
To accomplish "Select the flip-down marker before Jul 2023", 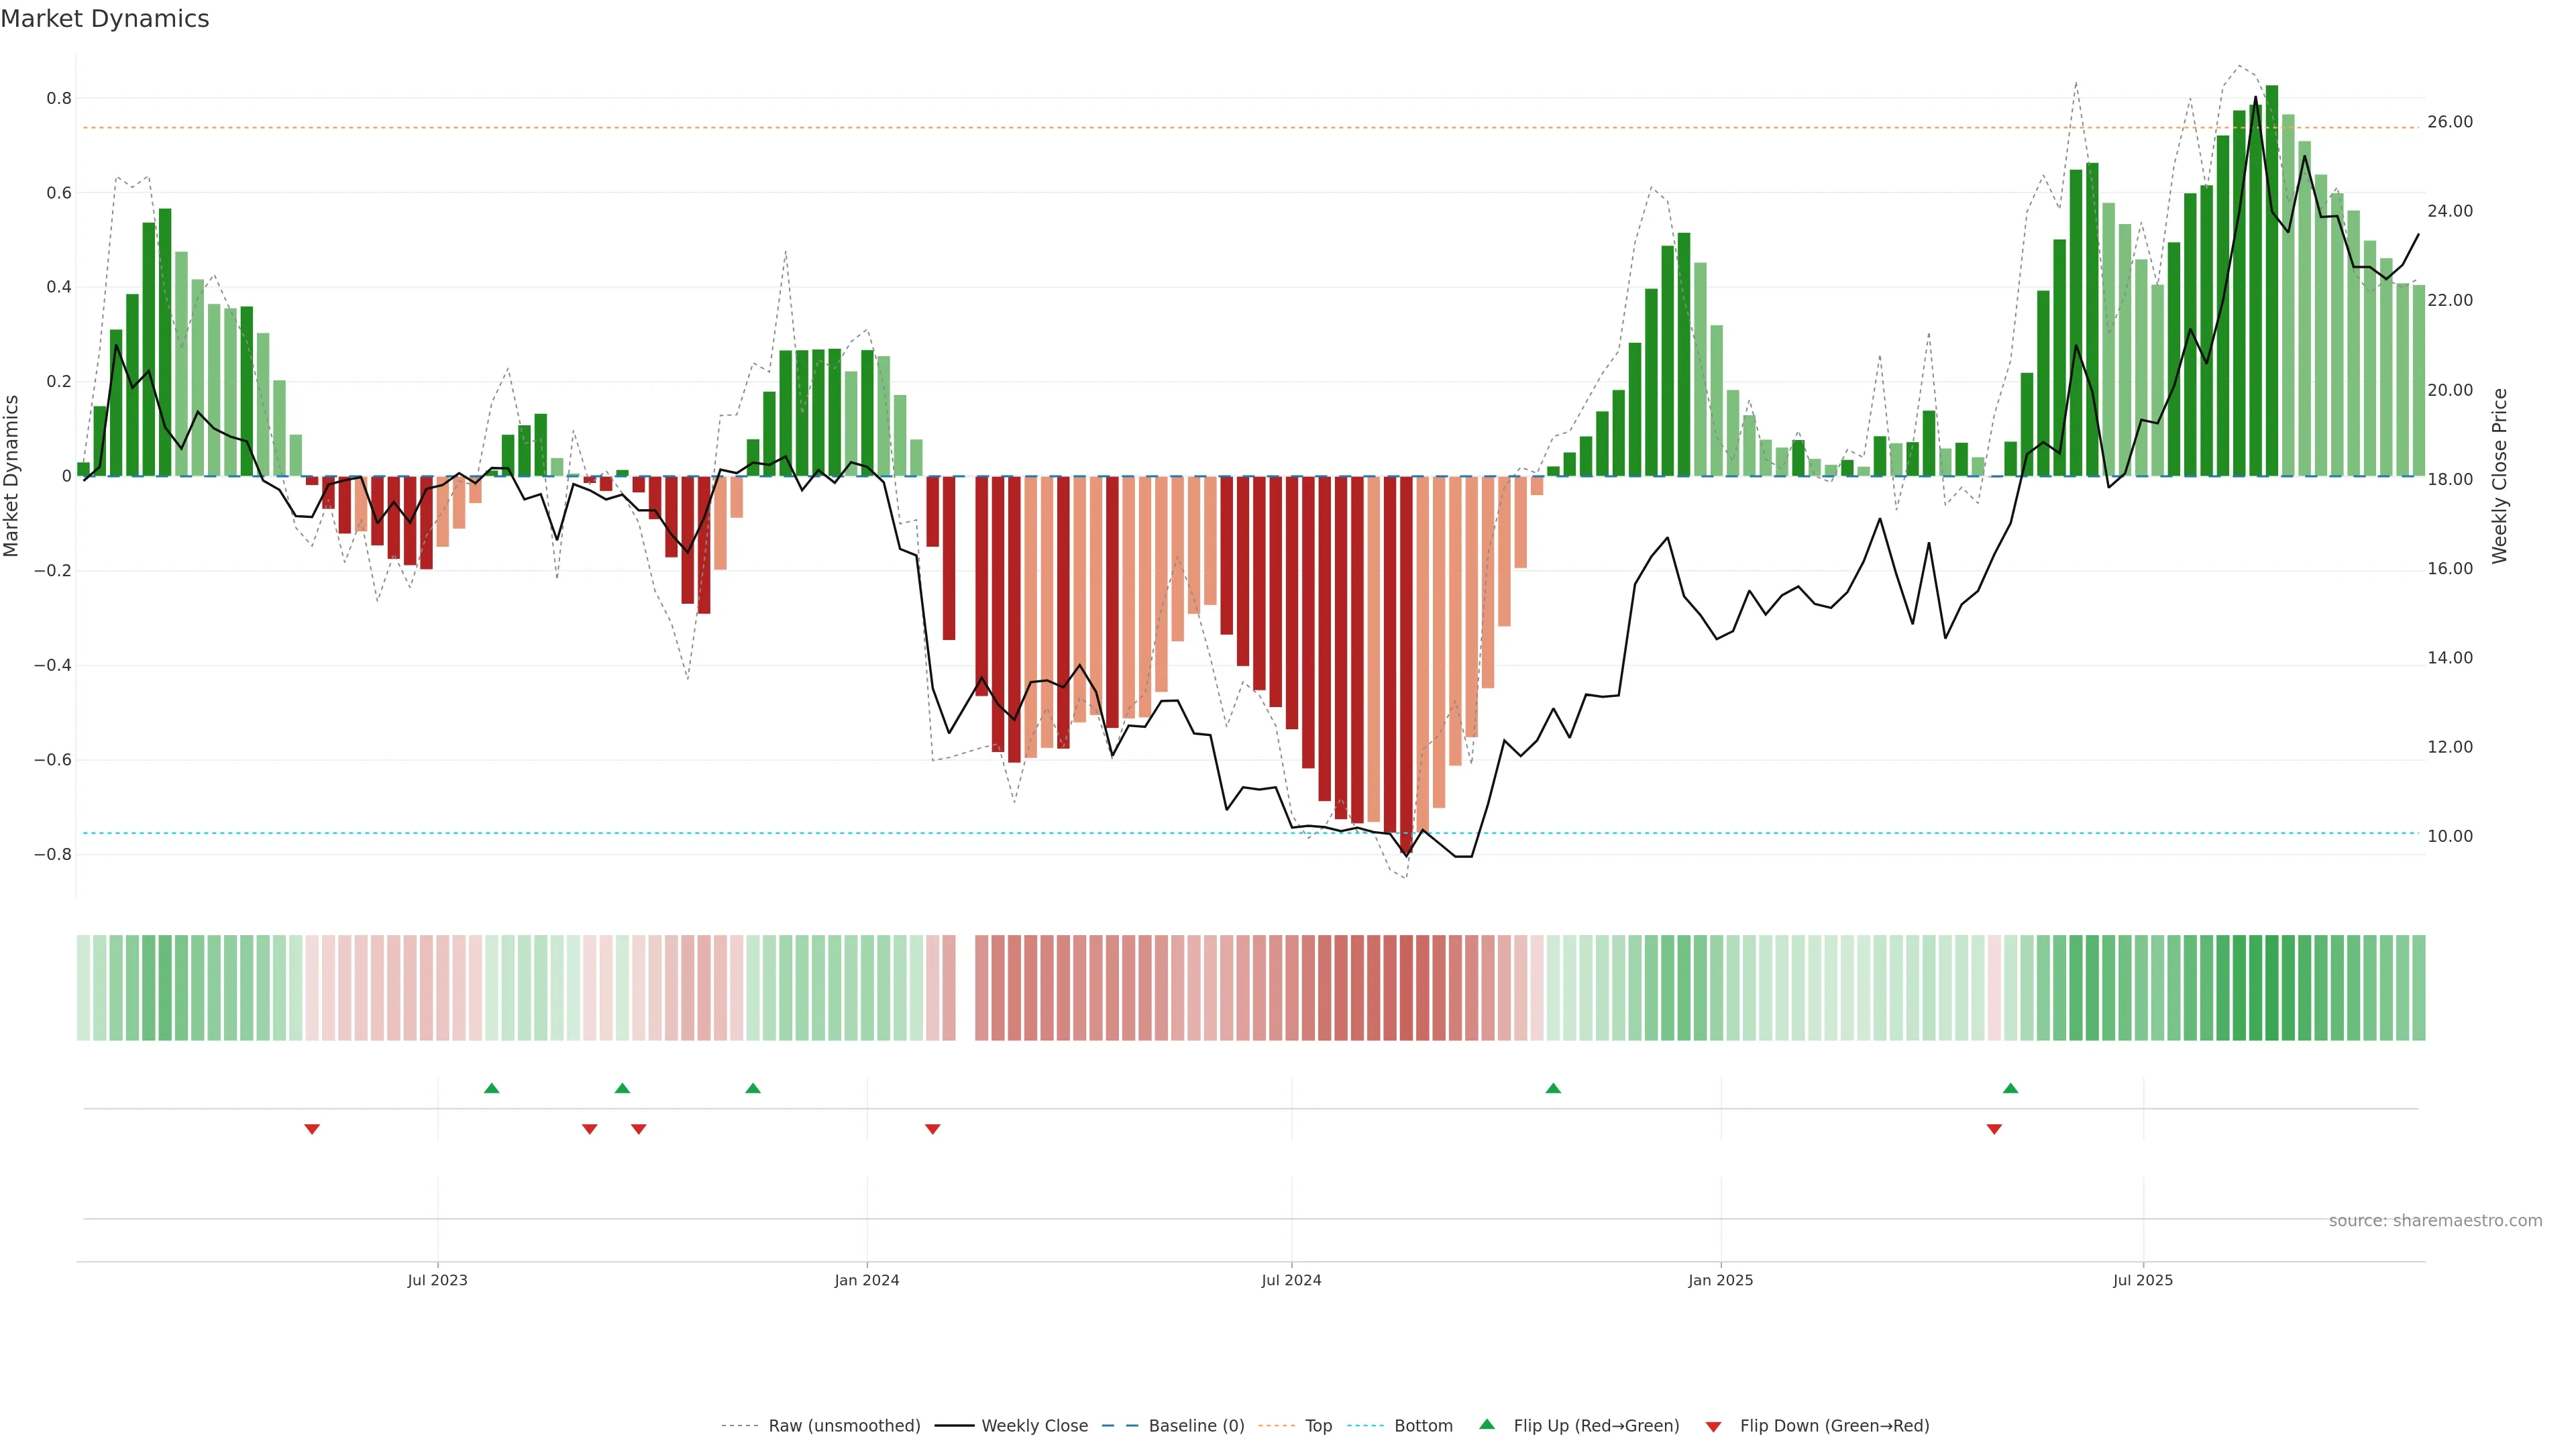I will click(x=312, y=1129).
